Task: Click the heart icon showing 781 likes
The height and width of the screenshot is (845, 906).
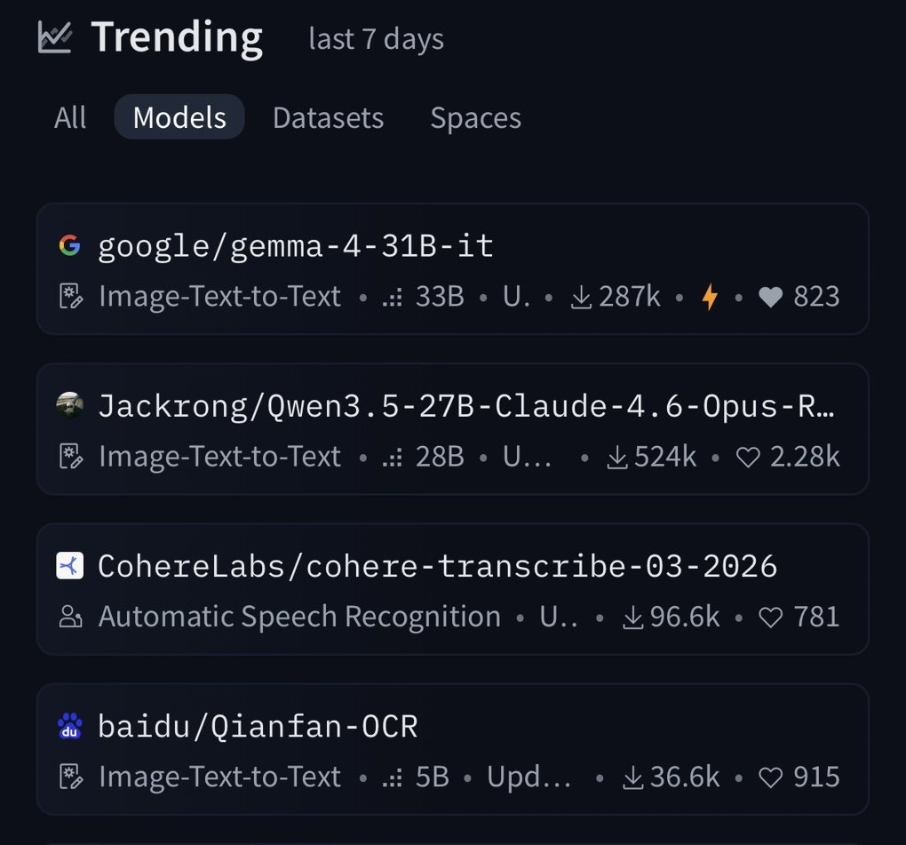Action: [x=771, y=617]
